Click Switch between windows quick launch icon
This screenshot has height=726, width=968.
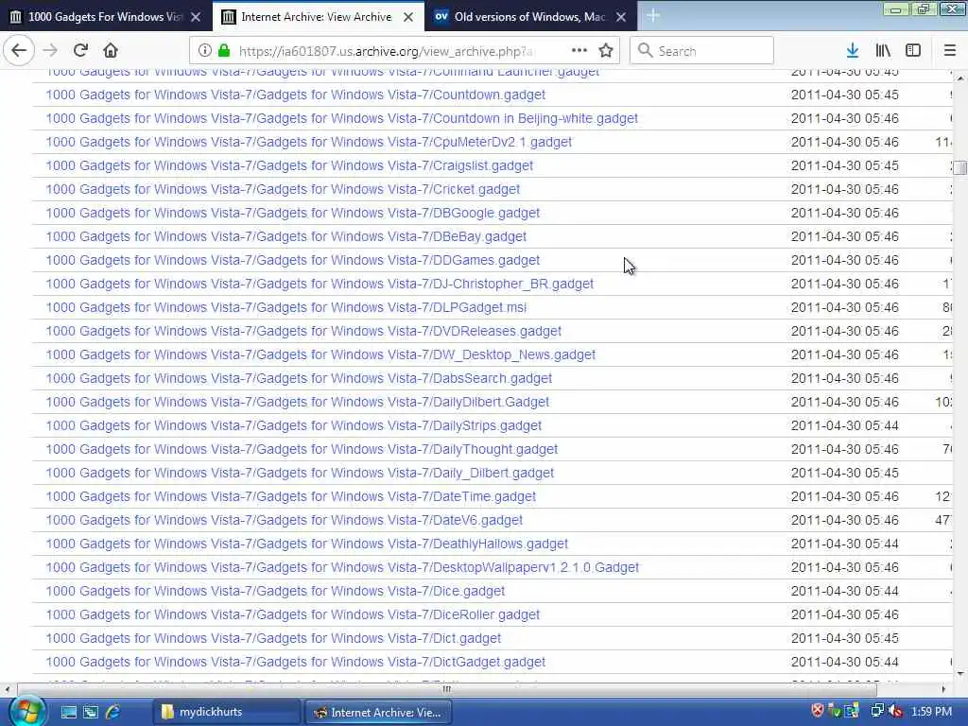(x=91, y=712)
